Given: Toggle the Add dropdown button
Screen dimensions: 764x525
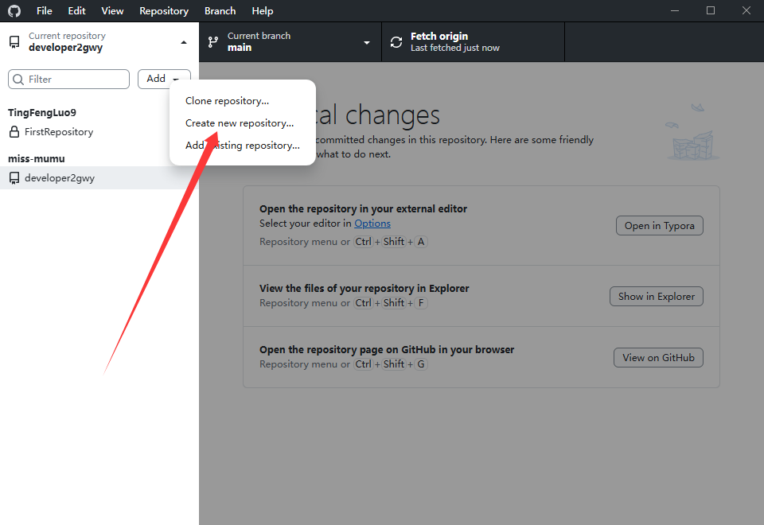Looking at the screenshot, I should (164, 79).
